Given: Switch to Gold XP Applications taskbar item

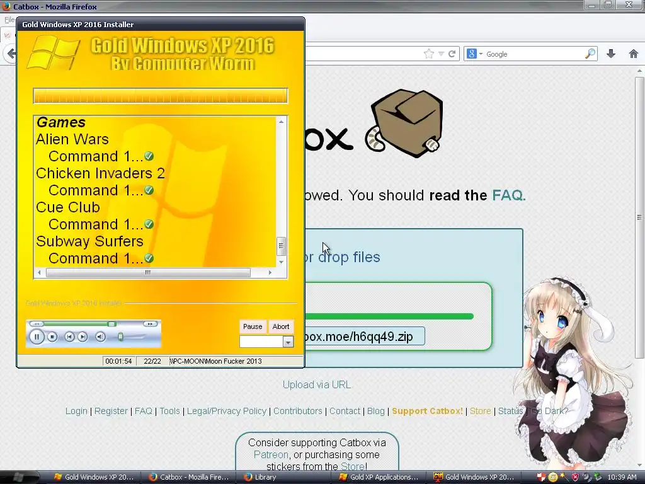Looking at the screenshot, I should coord(379,477).
